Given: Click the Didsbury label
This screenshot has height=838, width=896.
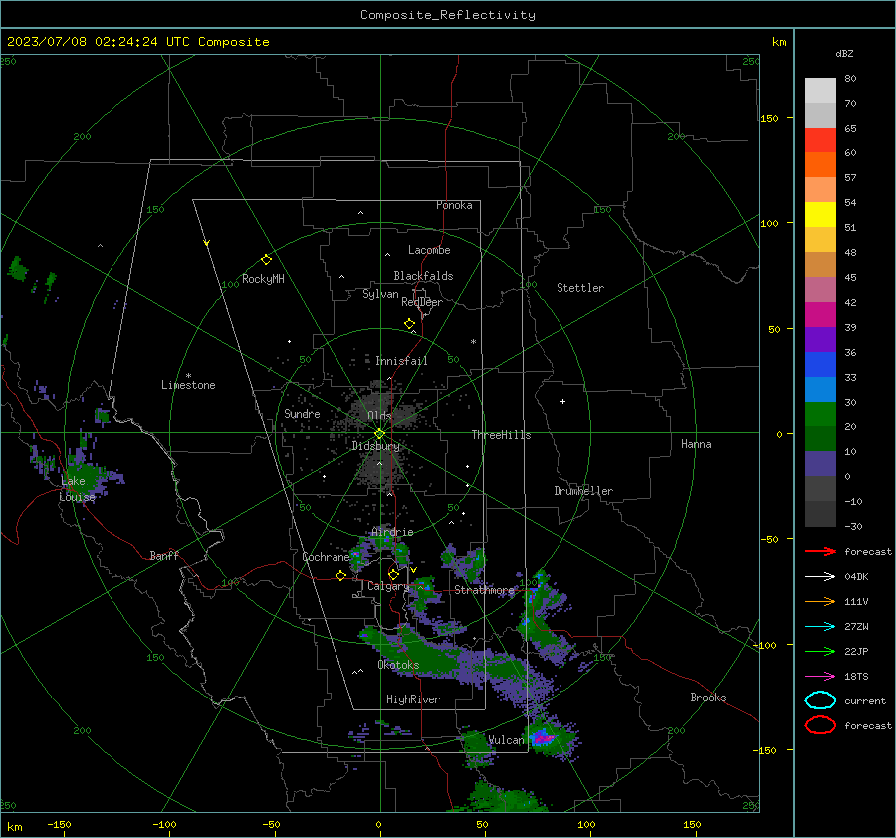Looking at the screenshot, I should (x=375, y=446).
